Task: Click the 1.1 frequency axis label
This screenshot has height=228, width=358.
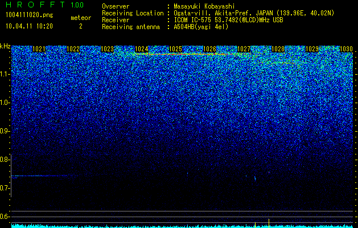Action: pos(5,74)
